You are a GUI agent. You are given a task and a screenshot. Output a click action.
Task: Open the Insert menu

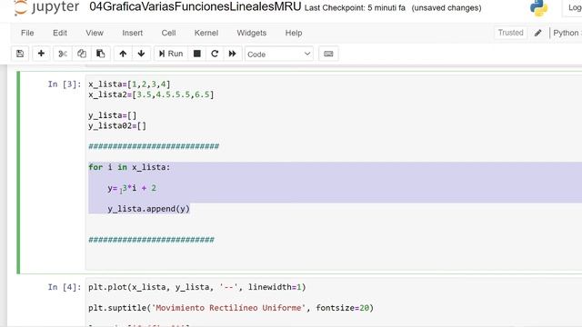point(133,33)
